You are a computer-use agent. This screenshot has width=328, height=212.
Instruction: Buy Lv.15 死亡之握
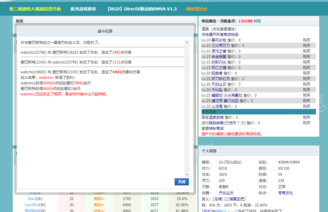pyautogui.click(x=306, y=68)
